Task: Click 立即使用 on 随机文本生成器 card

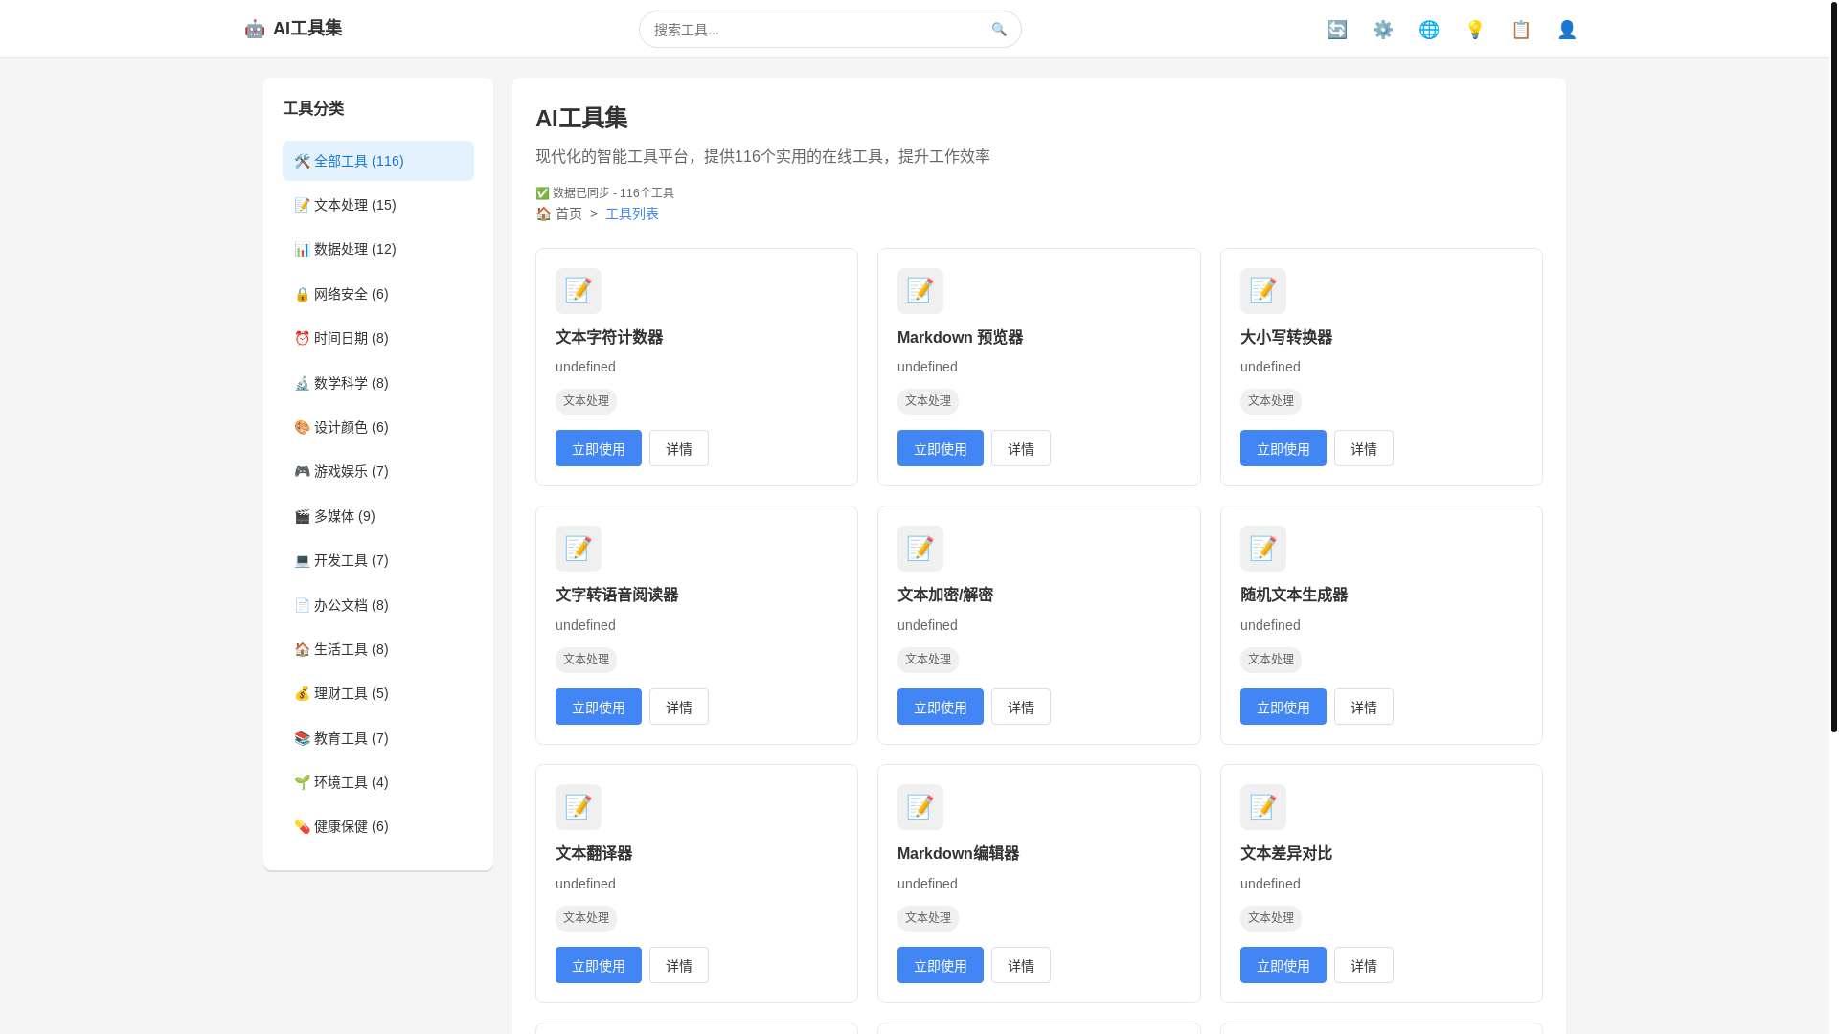Action: [1283, 707]
